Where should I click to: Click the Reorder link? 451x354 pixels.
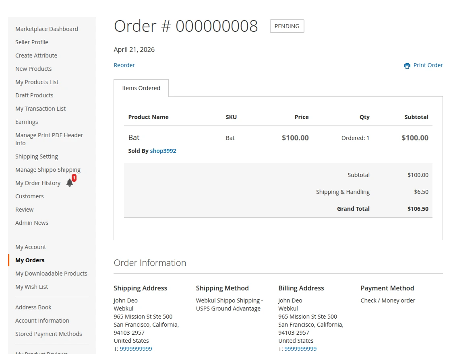pyautogui.click(x=124, y=65)
